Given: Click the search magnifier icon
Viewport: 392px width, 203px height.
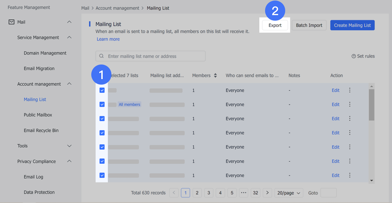Looking at the screenshot, I should click(x=101, y=56).
